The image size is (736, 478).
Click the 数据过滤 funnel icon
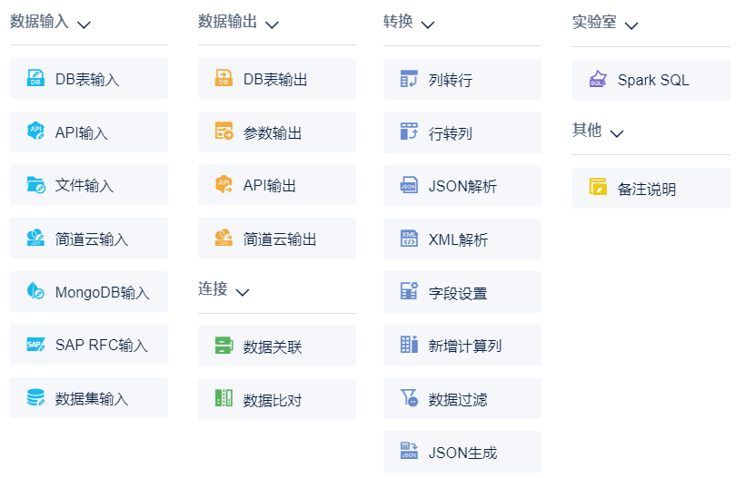[409, 398]
